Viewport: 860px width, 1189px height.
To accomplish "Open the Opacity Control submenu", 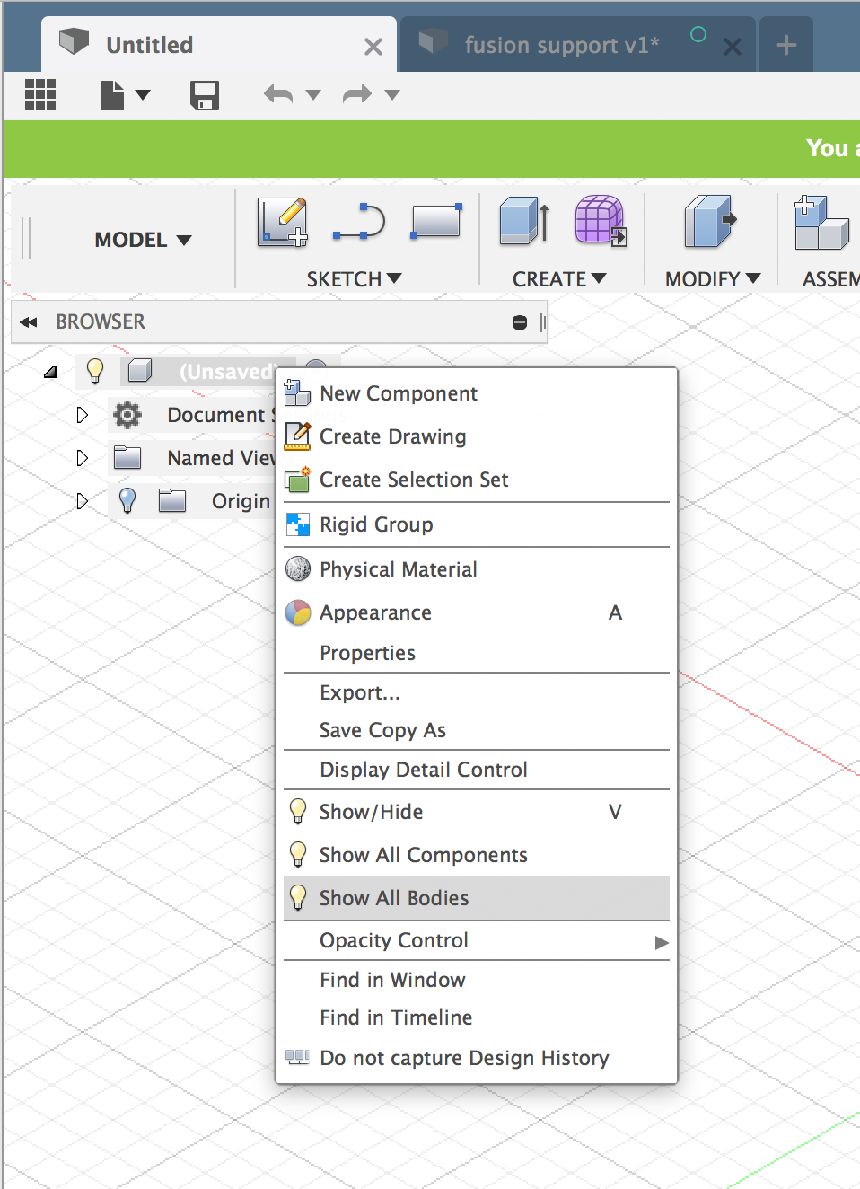I will click(x=477, y=940).
